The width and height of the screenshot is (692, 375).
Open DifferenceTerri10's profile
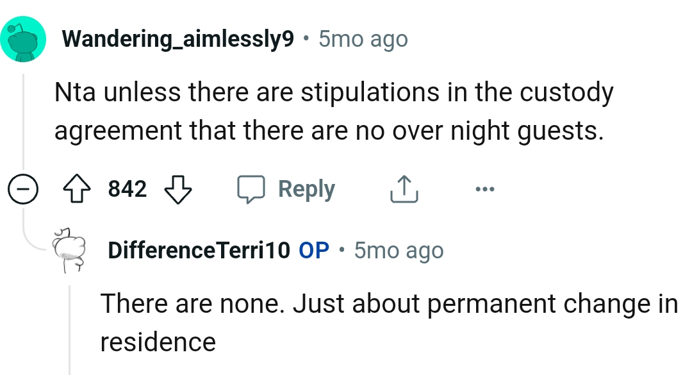199,250
